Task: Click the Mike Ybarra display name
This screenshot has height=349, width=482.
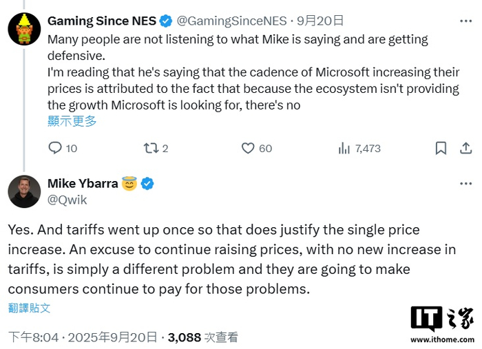Action: pos(82,183)
